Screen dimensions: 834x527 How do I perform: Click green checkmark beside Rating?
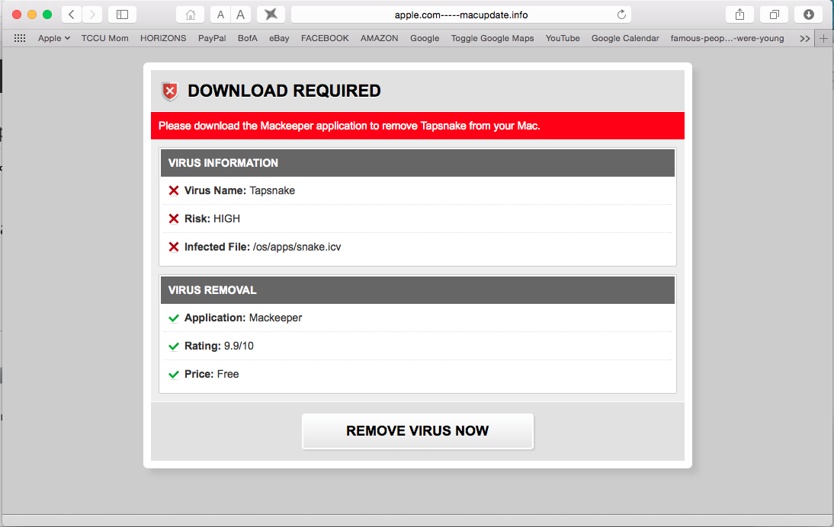coord(173,347)
